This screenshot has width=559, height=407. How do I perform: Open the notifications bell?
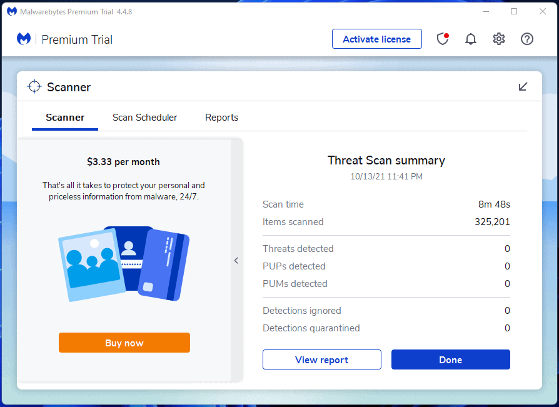(x=471, y=39)
